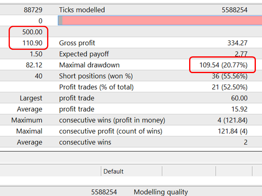The height and width of the screenshot is (196, 262).
Task: Select the 500.00 value
Action: click(x=32, y=32)
